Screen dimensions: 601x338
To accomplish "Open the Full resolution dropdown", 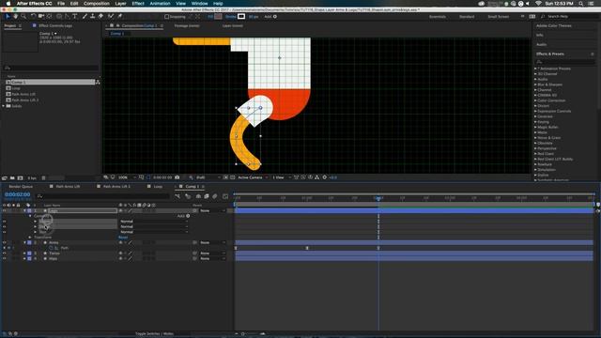I will 208,177.
